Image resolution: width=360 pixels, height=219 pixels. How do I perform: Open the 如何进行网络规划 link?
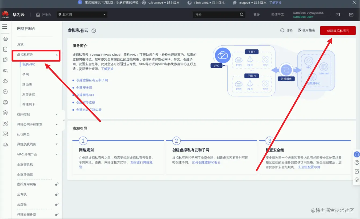pos(116,165)
